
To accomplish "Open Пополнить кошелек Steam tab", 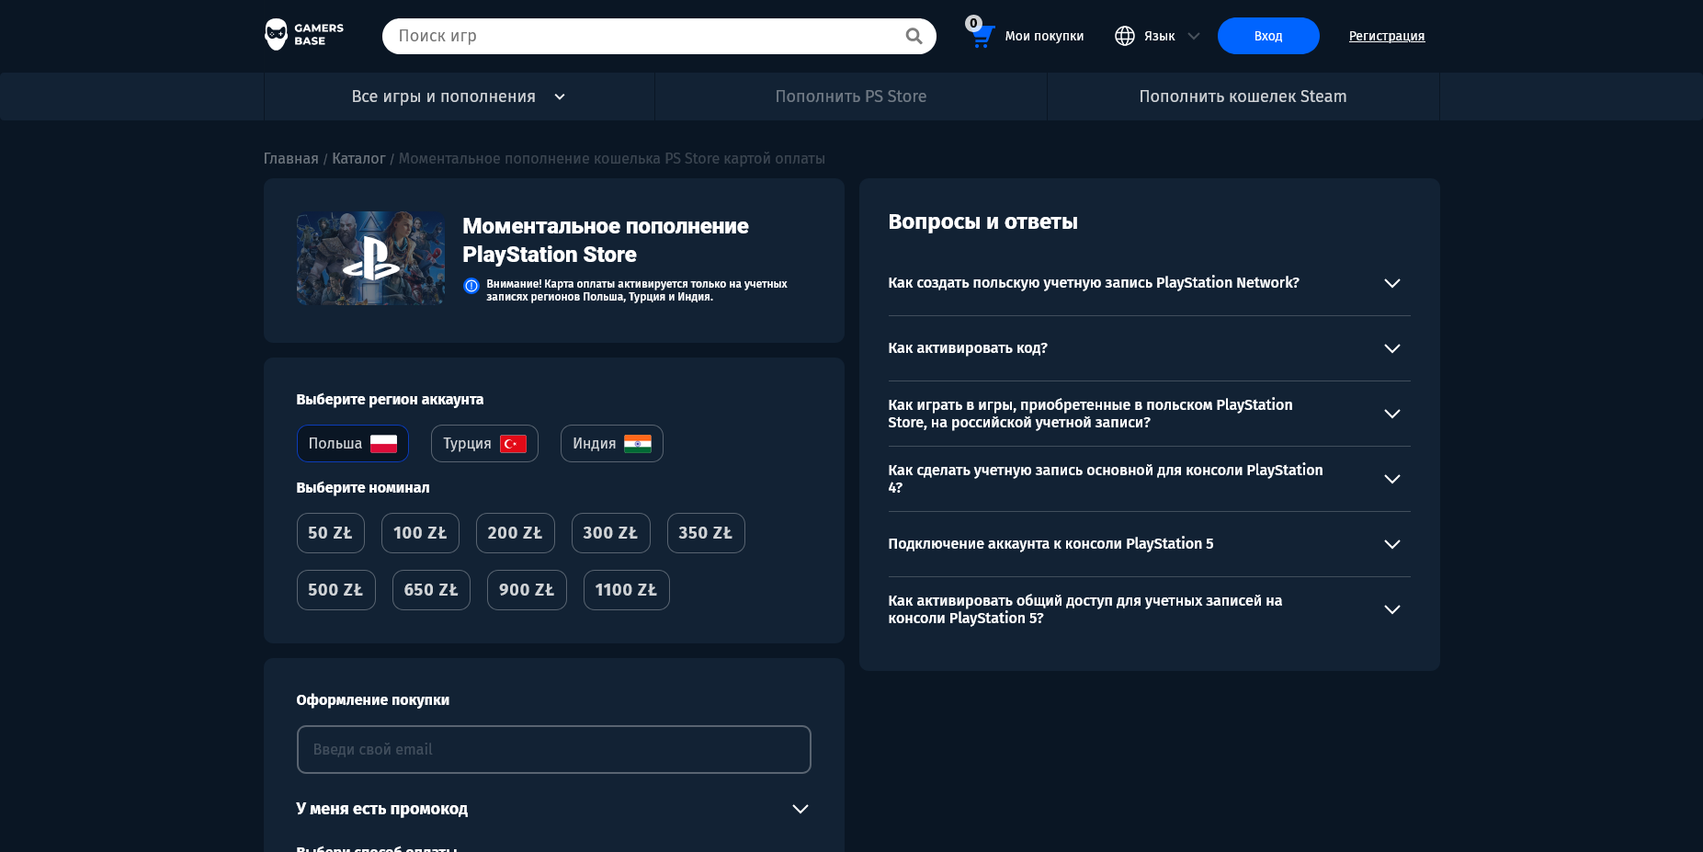I will (x=1243, y=97).
